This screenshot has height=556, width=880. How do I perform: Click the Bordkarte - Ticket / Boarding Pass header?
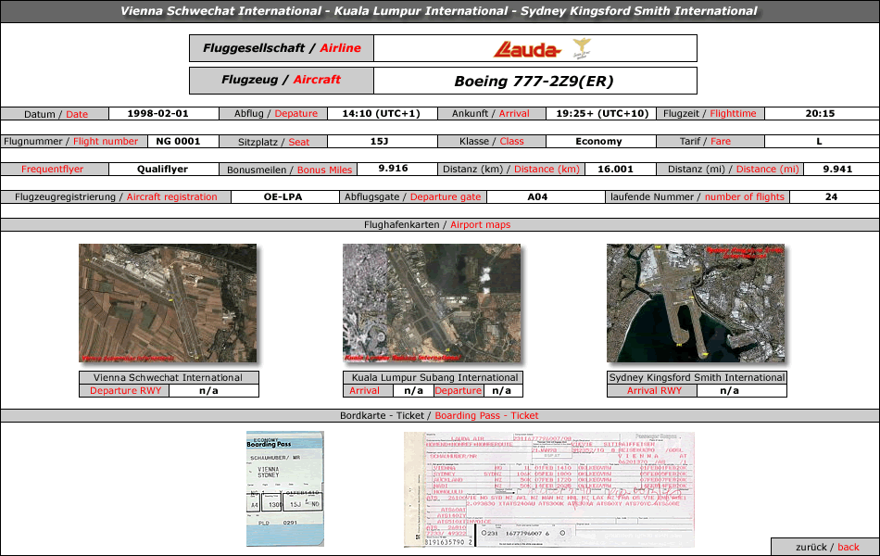(x=439, y=415)
